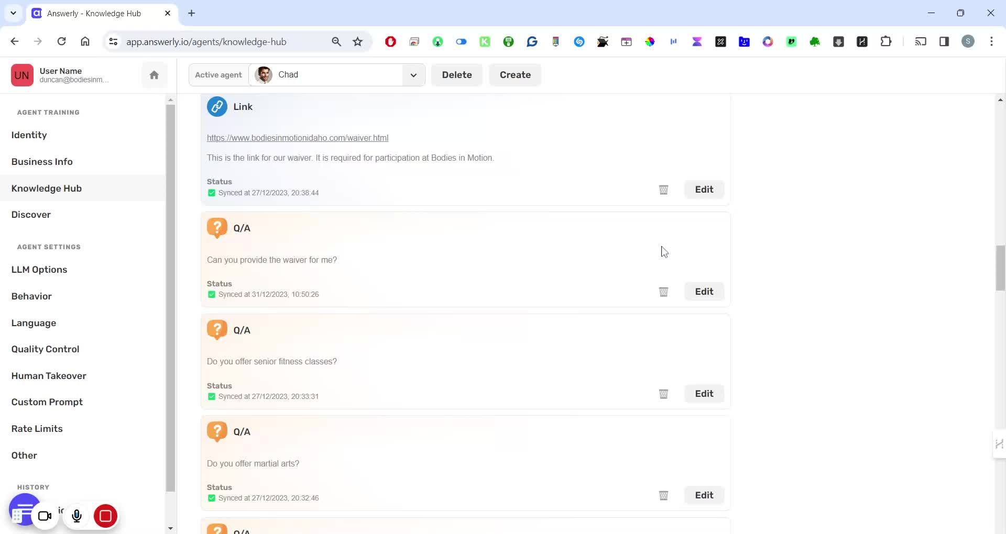Open Business Info in sidebar

(x=42, y=162)
